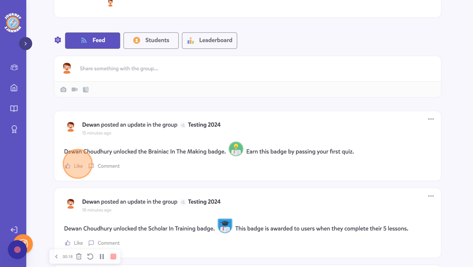Screen dimensions: 473x267
Task: Click Dewan's avatar on the 18 minutes ago post
Action: [71, 204]
